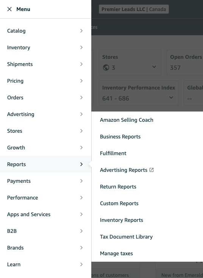
Task: Select the highlighted Reports menu item
Action: [45, 164]
